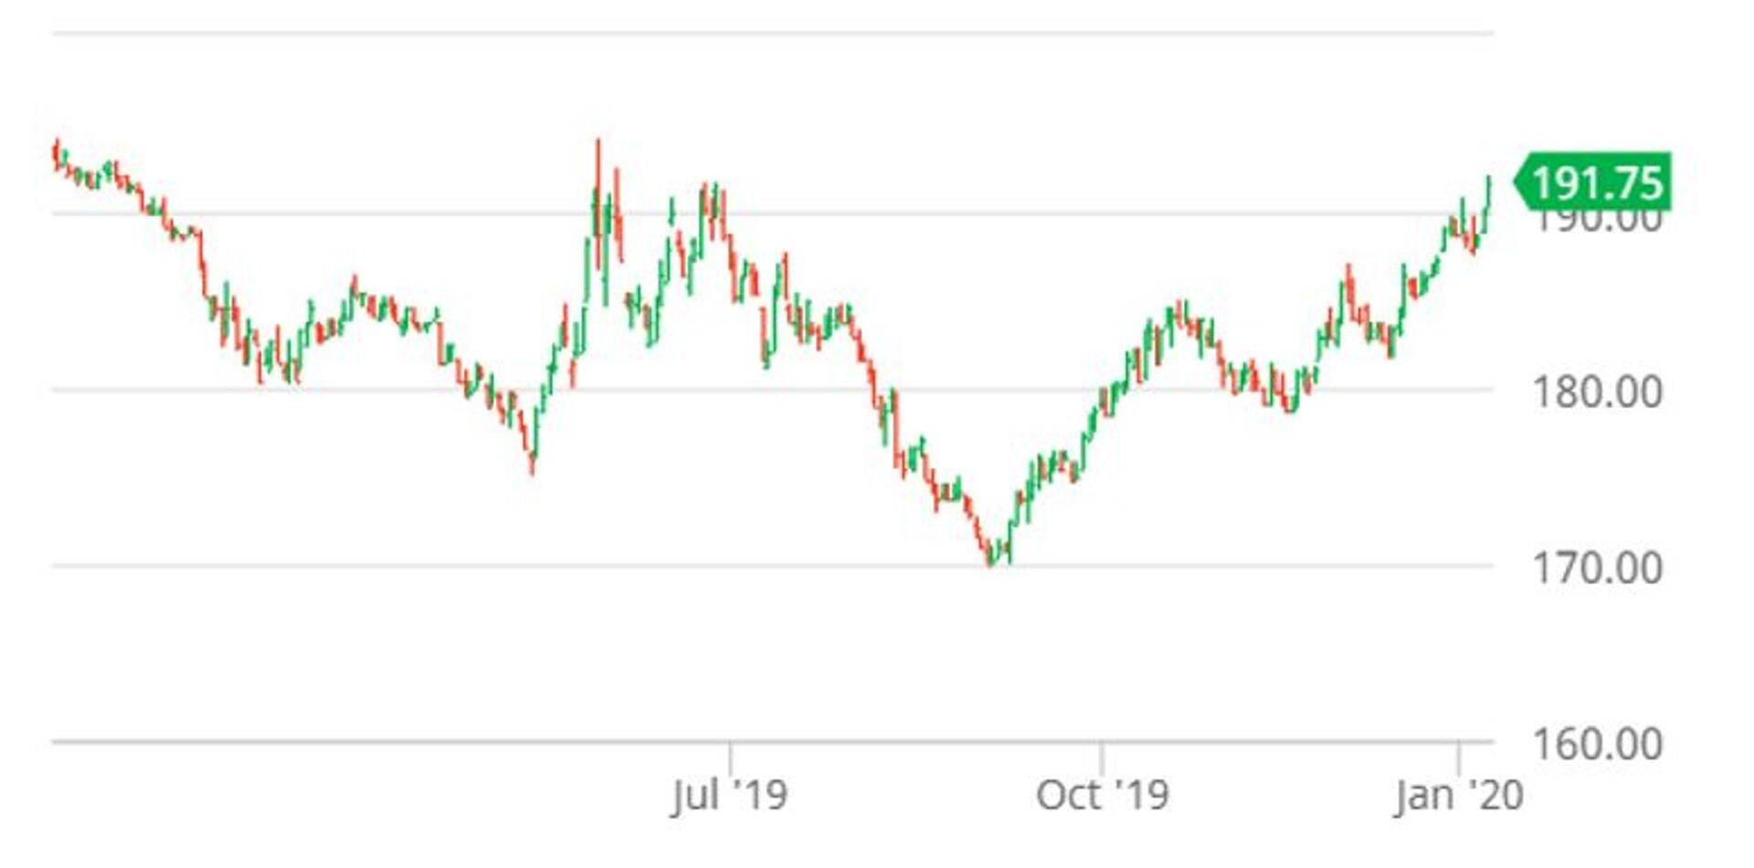Click the tick mark above Oct '19
The width and height of the screenshot is (1754, 868).
coord(1102,758)
